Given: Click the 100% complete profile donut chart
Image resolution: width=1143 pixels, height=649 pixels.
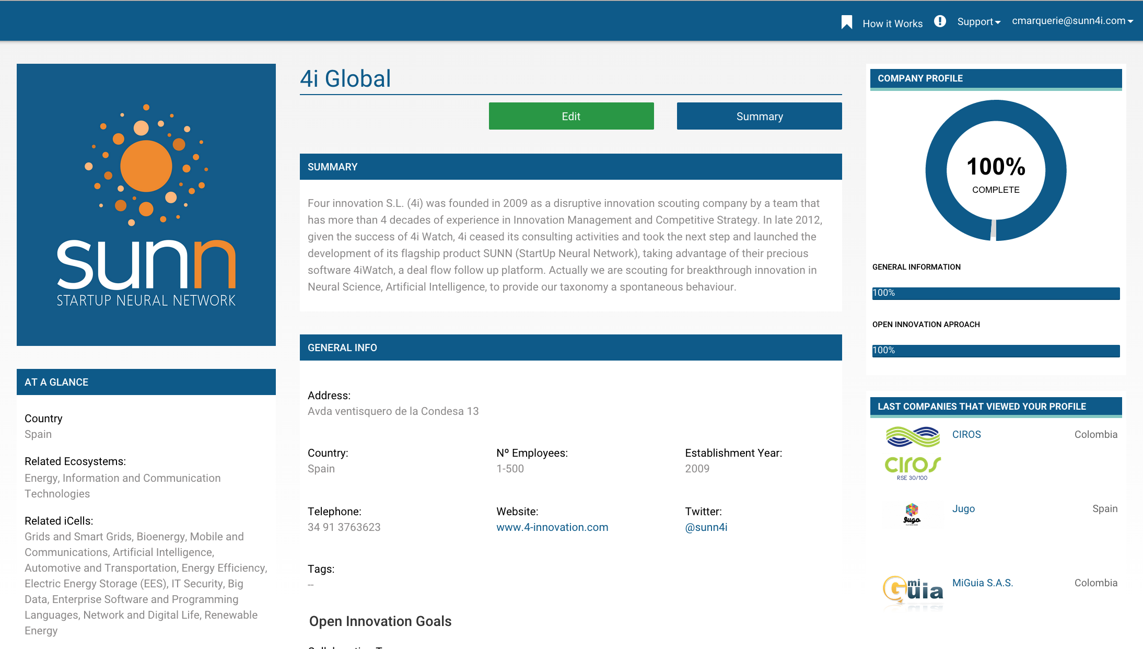Looking at the screenshot, I should click(996, 170).
